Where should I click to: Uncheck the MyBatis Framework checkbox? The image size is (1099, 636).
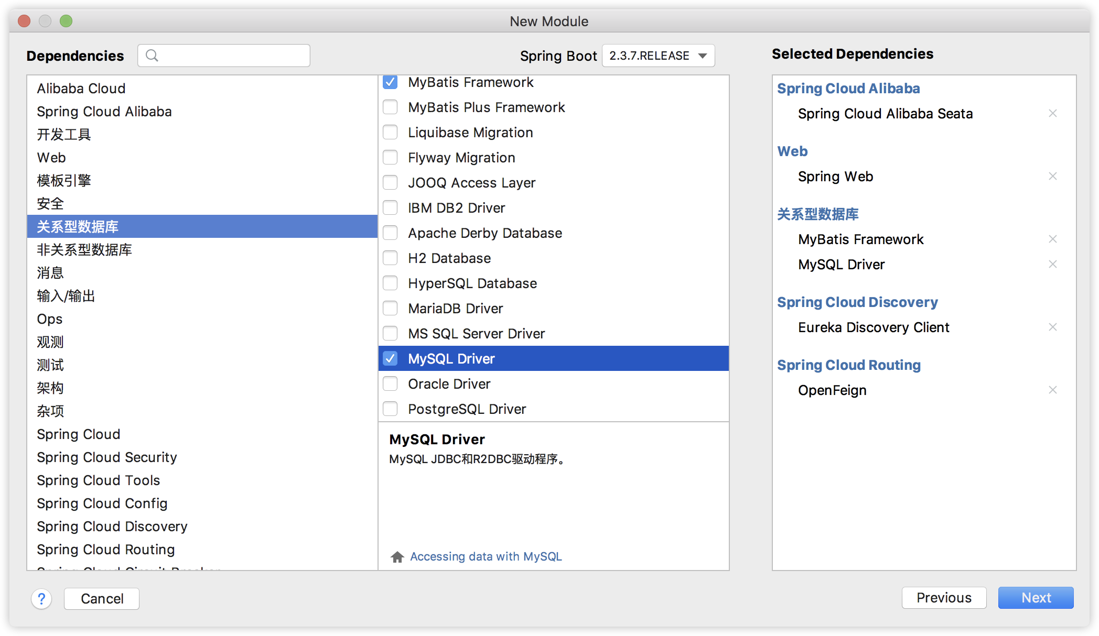390,82
